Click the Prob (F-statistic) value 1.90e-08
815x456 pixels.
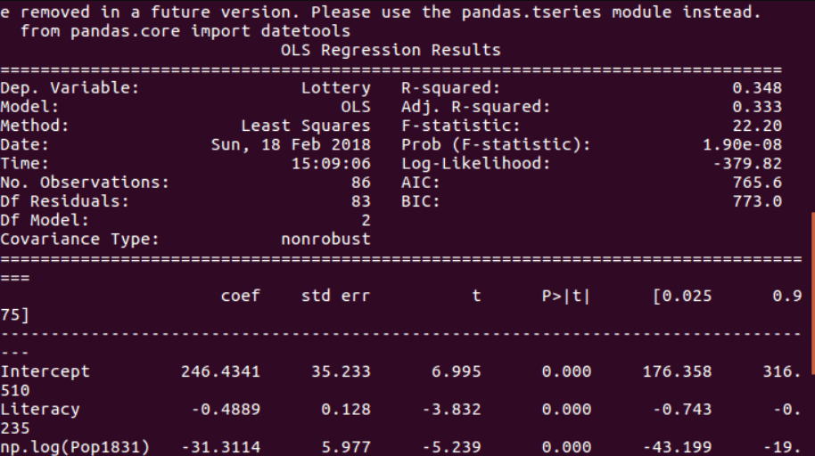[742, 145]
